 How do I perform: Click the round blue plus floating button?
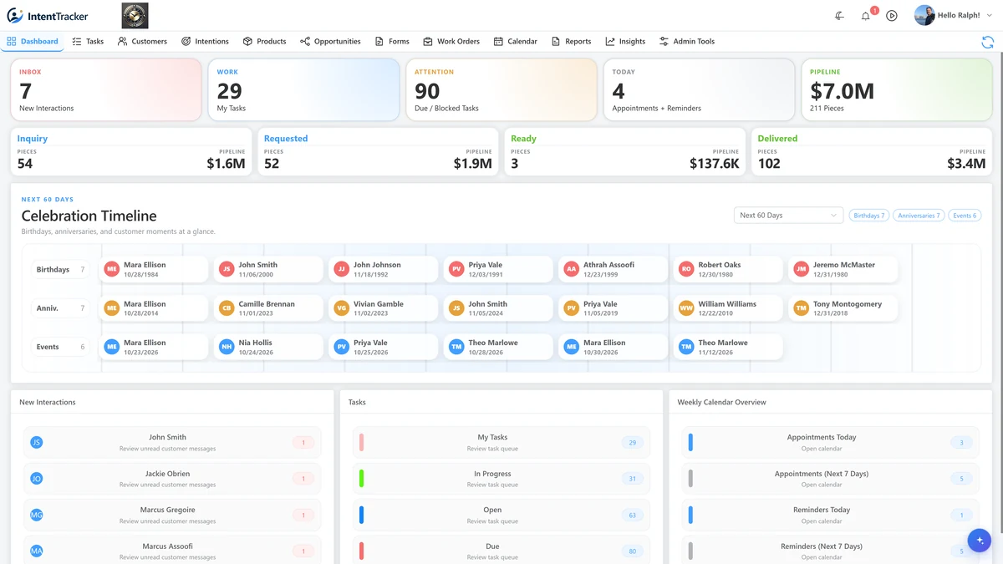pos(980,541)
